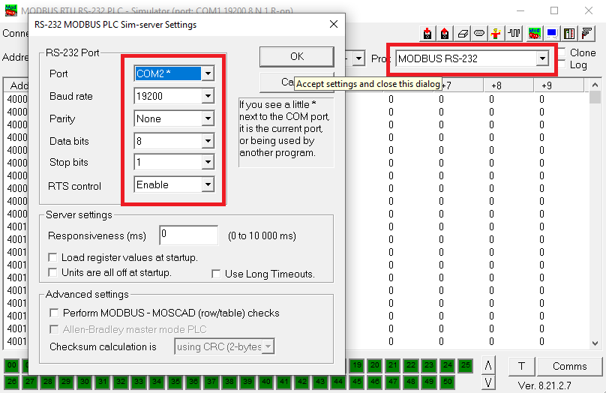Click the blue monitor icon in the toolbar
This screenshot has height=393, width=606.
pyautogui.click(x=552, y=34)
